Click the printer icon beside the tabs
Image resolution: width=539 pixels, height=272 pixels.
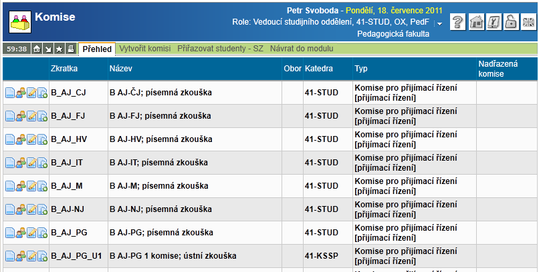pos(71,49)
